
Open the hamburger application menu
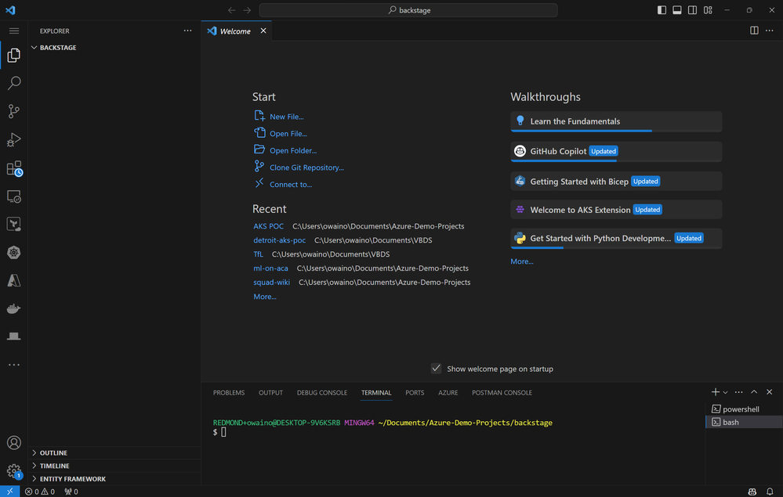13,31
